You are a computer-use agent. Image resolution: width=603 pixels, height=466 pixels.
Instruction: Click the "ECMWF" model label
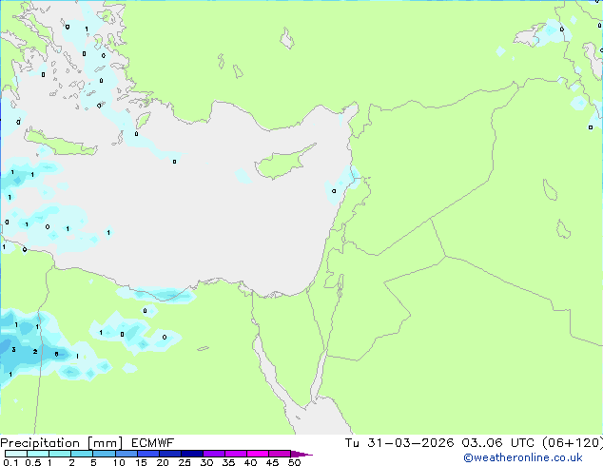pos(153,443)
